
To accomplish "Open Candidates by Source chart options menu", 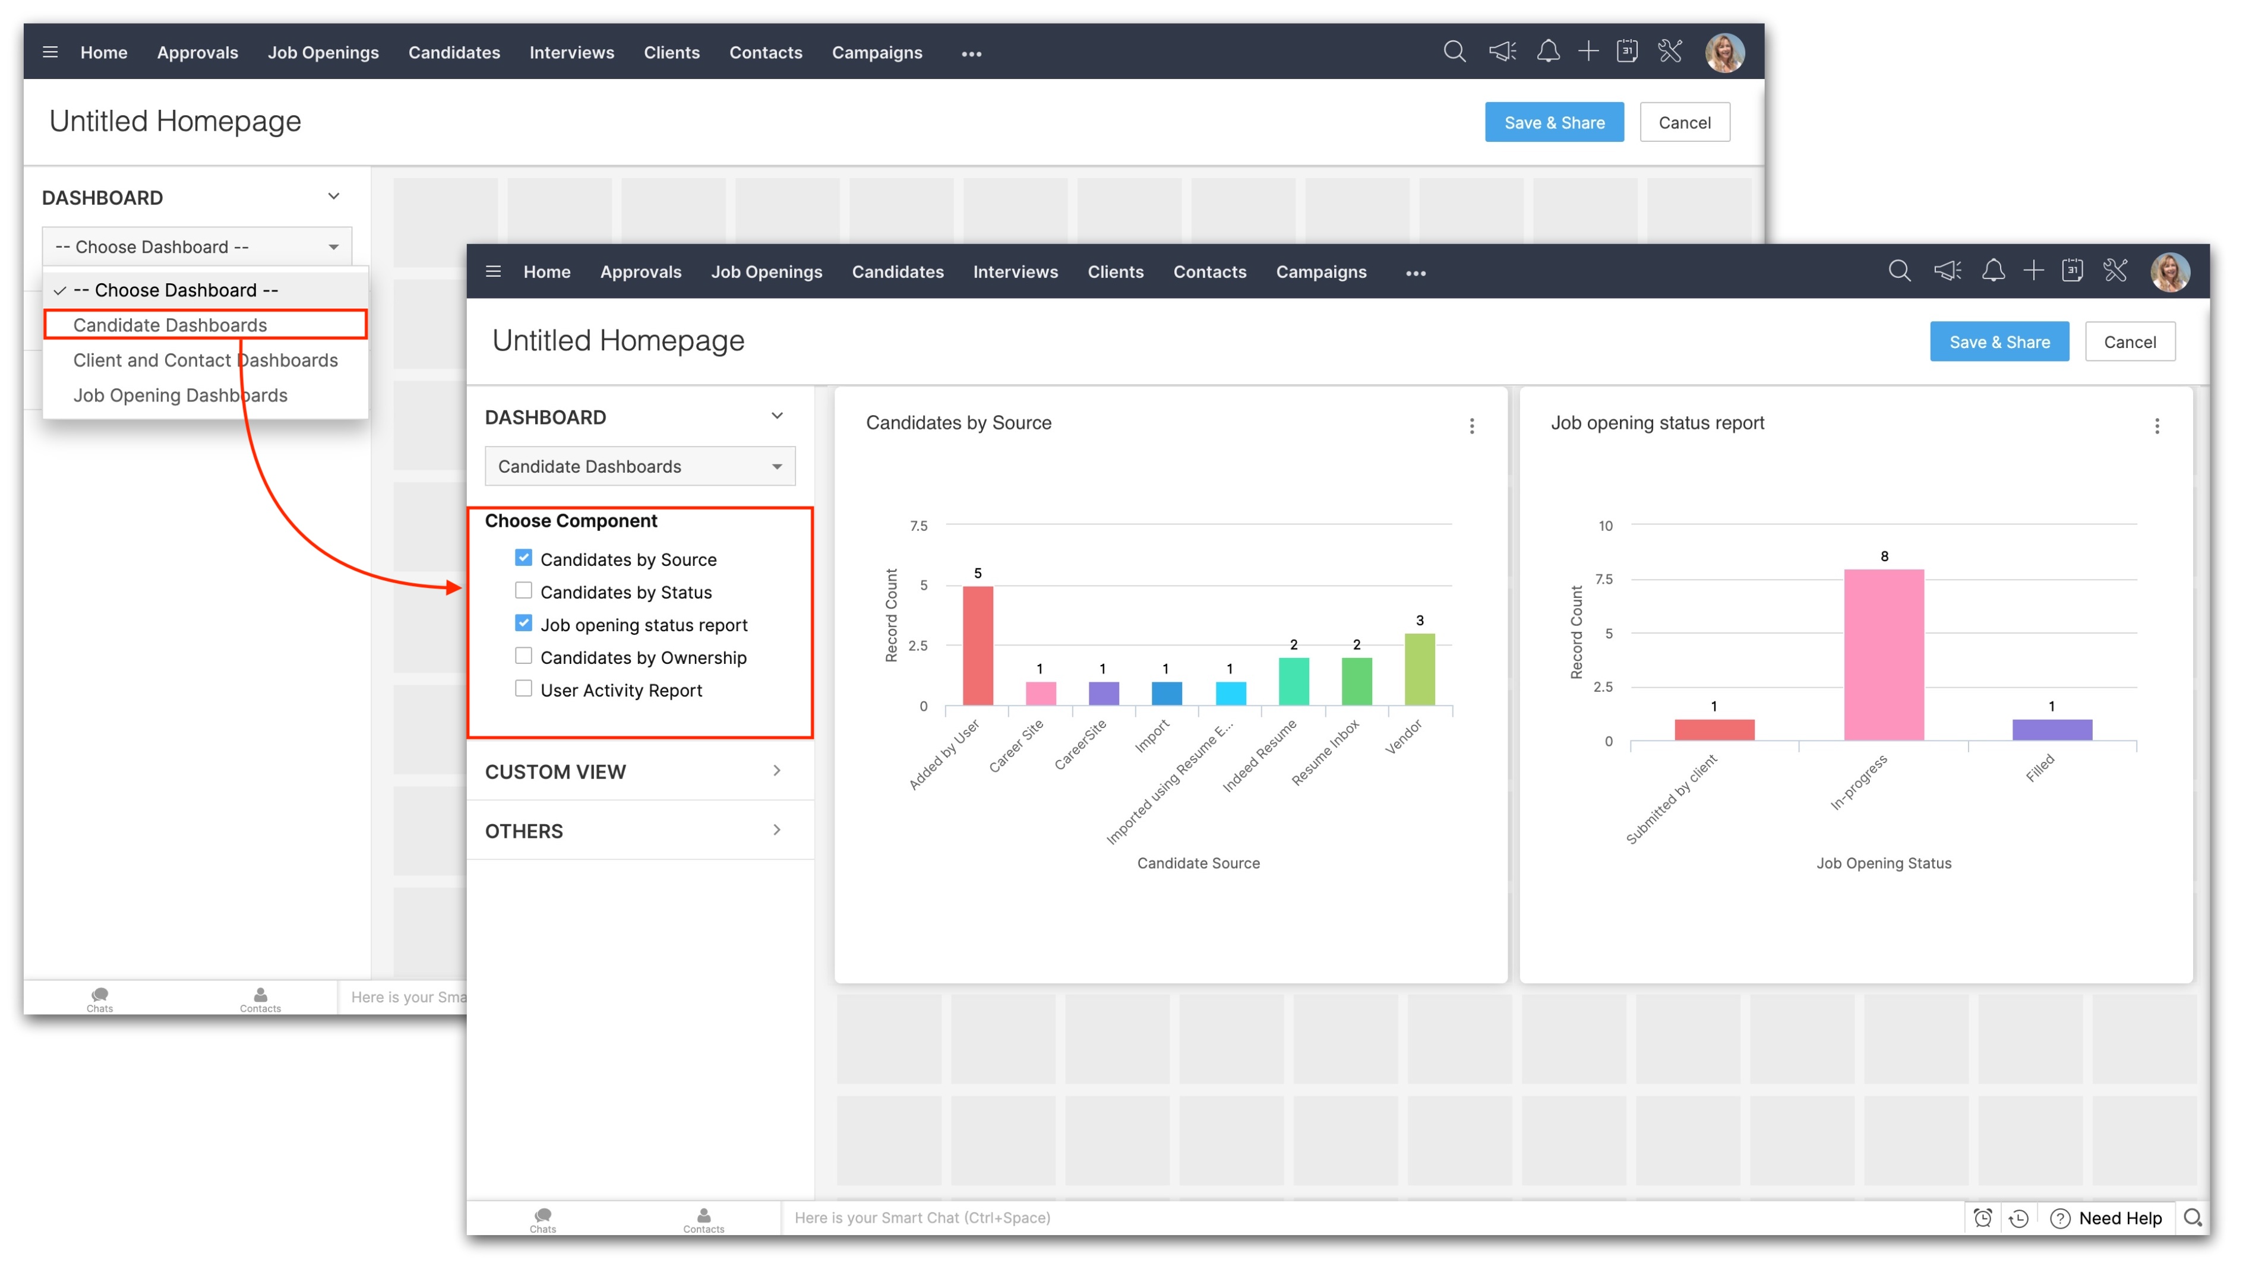I will click(1471, 426).
